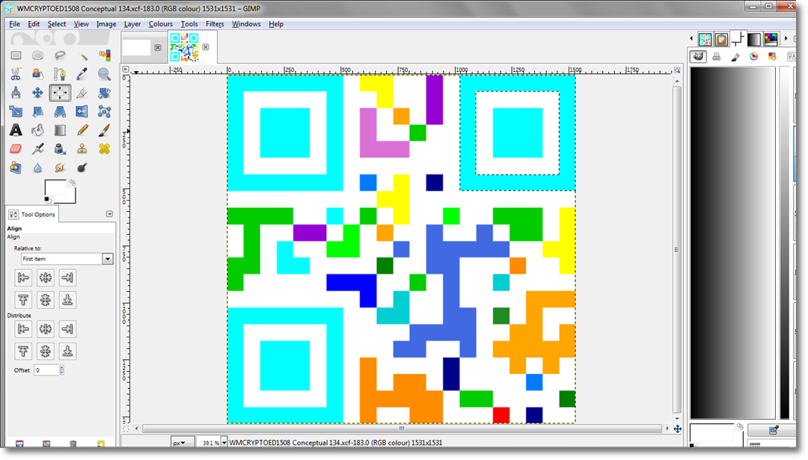This screenshot has width=808, height=460.
Task: Switch to the Tool Options tab
Action: [32, 214]
